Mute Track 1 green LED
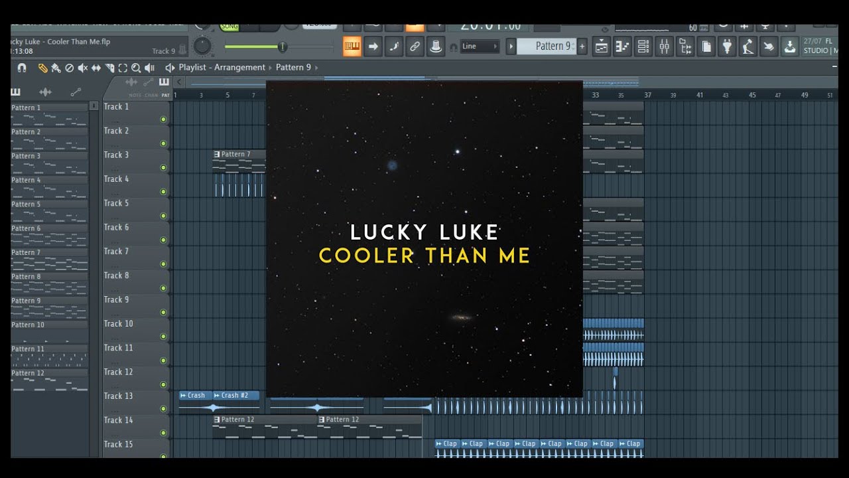 [163, 119]
